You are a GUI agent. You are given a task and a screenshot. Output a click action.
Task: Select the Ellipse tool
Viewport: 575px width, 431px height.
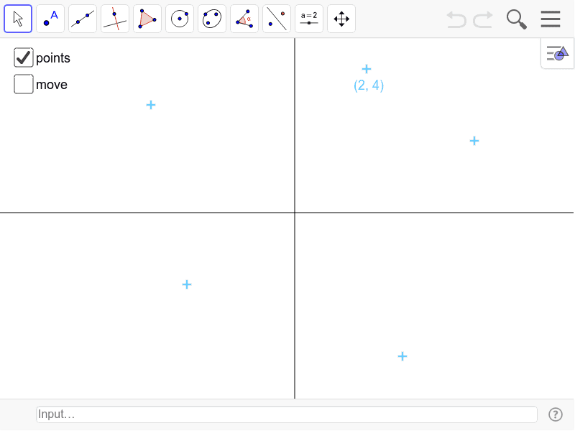212,19
